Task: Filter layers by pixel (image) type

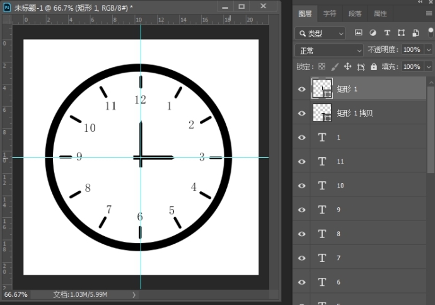Action: 359,33
